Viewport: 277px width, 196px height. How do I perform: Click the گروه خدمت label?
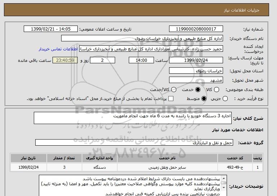[251, 143]
